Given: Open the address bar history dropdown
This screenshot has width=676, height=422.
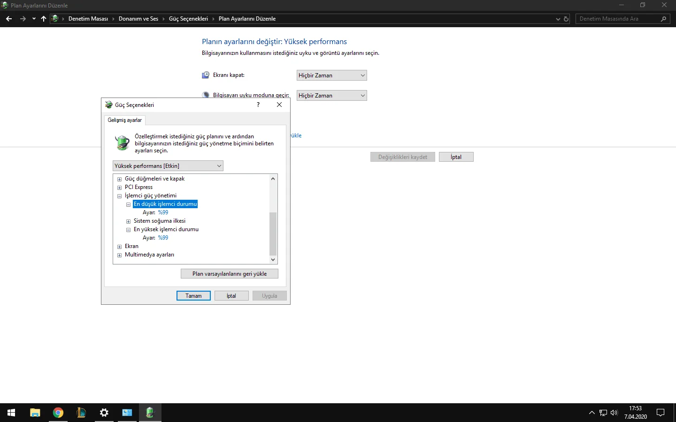Looking at the screenshot, I should 558,19.
